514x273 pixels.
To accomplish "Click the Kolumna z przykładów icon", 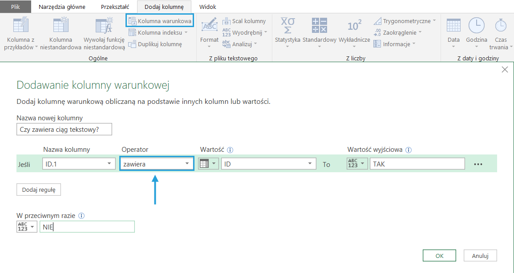I will click(21, 26).
